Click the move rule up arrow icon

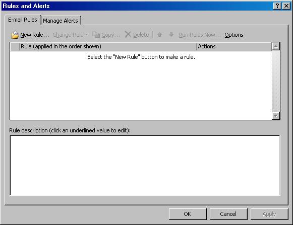tap(159, 35)
